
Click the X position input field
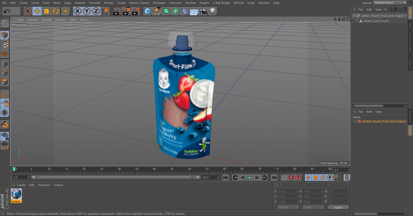coord(288,191)
